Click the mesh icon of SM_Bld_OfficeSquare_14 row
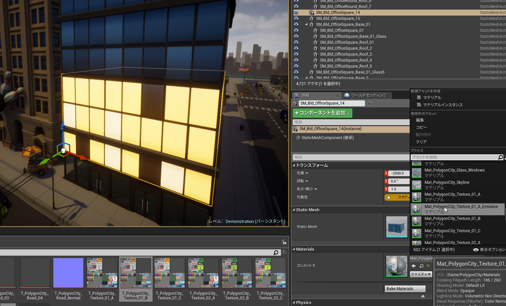The width and height of the screenshot is (506, 306). (311, 12)
